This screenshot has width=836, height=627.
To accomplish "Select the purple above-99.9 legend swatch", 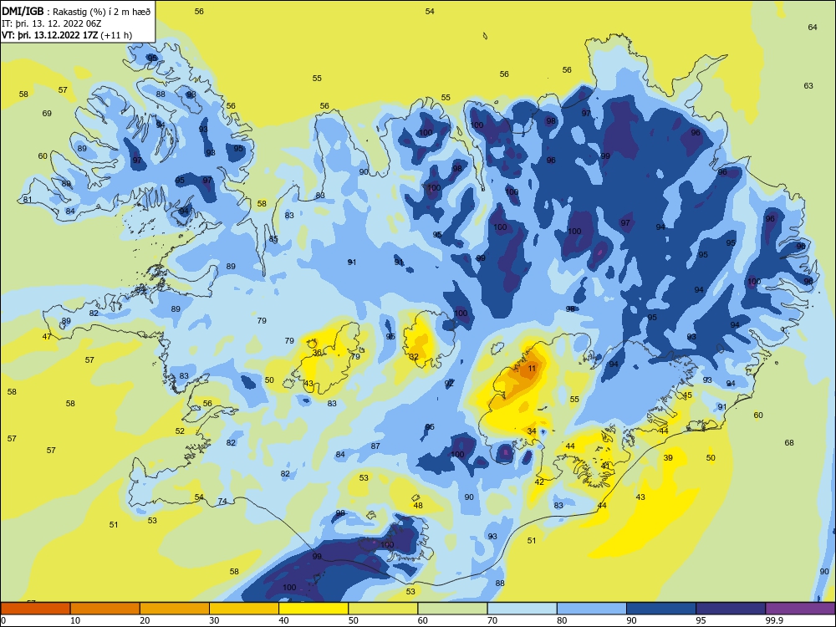I will click(x=800, y=609).
